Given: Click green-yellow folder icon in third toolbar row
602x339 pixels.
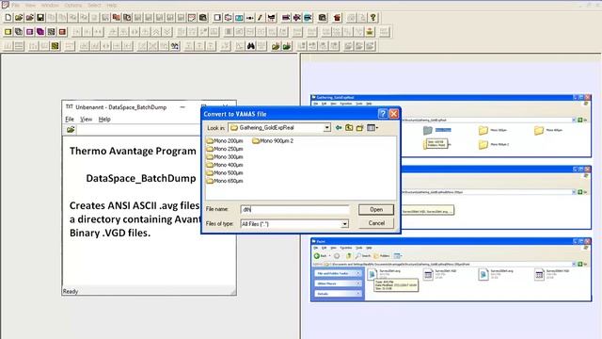Looking at the screenshot, I should pyautogui.click(x=276, y=46).
